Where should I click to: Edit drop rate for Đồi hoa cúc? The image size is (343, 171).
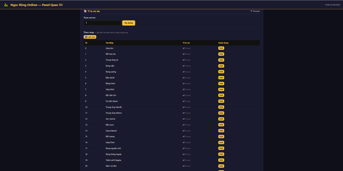221,54
